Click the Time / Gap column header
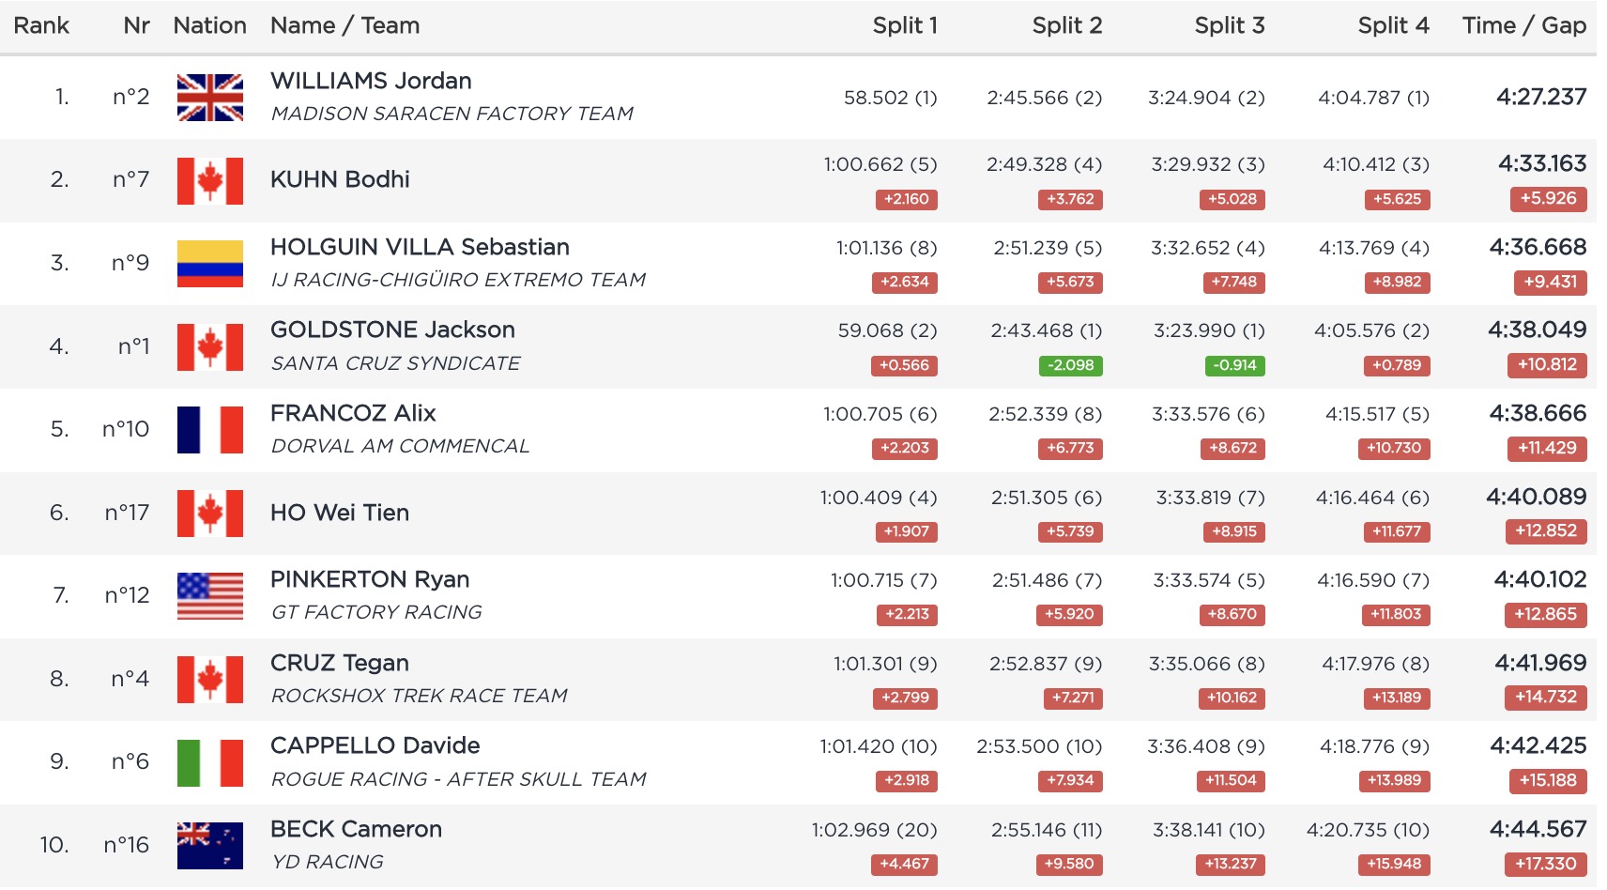Image resolution: width=1607 pixels, height=890 pixels. point(1523,25)
